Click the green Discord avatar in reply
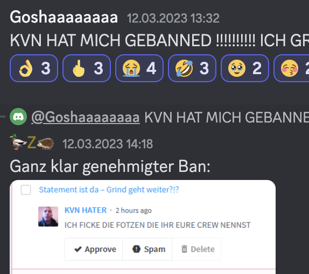Viewport: 309px width, 274px height. tap(18, 117)
